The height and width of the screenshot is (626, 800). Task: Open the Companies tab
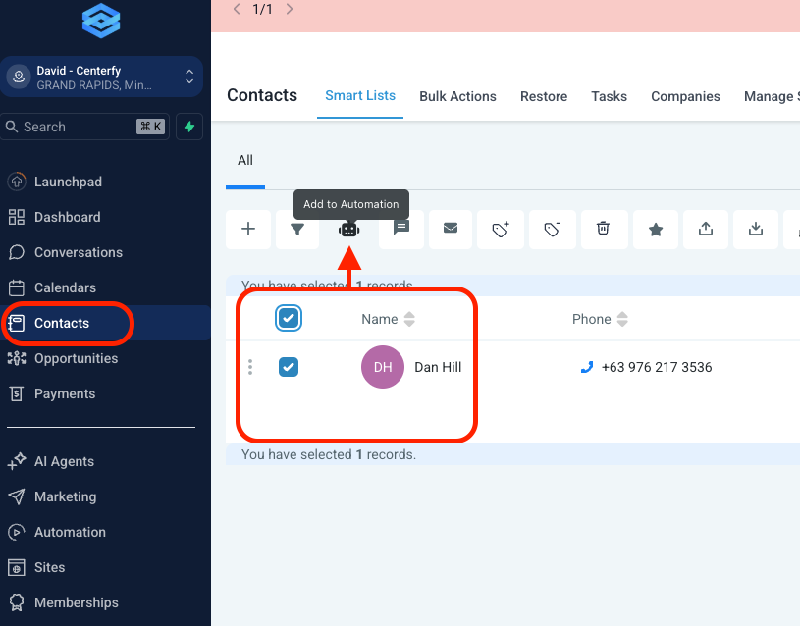pyautogui.click(x=685, y=96)
